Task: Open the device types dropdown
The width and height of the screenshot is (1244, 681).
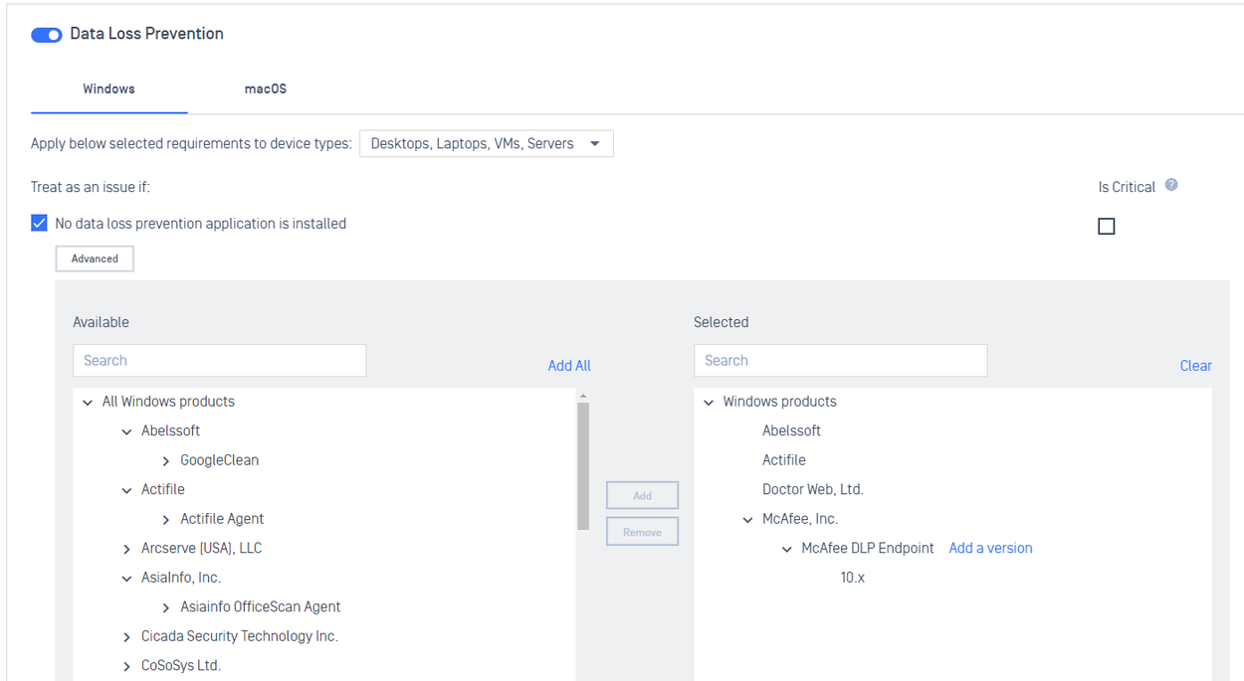Action: [x=487, y=143]
